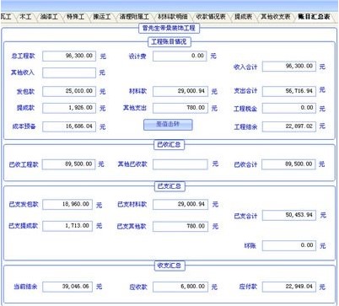Screen dimensions: 339x306
Task: Click the 收入合计 field
Action: point(289,67)
